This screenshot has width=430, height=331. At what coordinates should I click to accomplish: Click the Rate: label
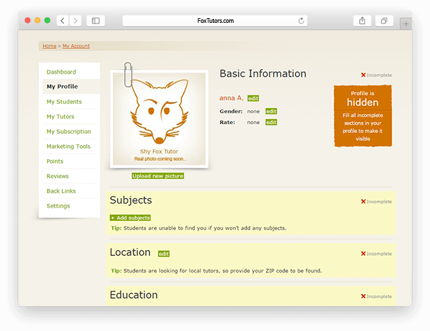227,122
